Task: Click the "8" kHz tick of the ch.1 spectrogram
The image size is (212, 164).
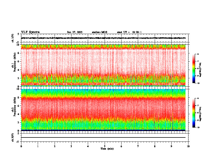Action: (x=19, y=53)
